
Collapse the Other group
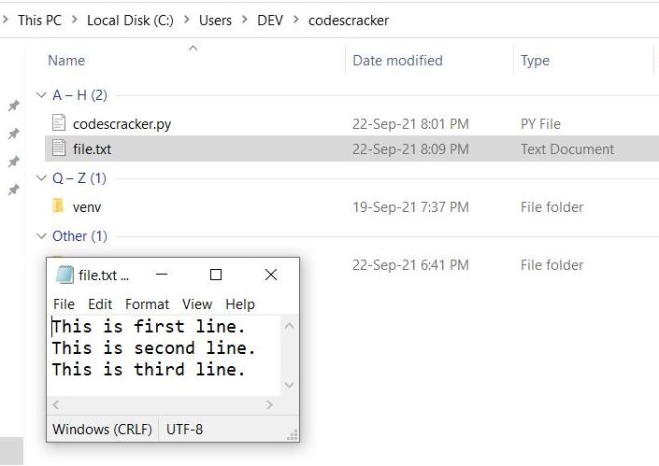(x=40, y=236)
